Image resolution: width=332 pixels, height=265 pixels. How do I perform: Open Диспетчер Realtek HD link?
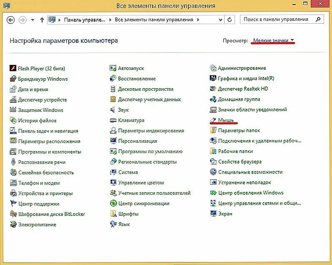coord(243,89)
